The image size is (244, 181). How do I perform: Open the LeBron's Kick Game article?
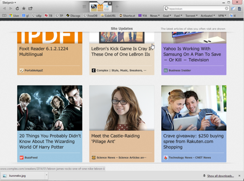tap(122, 51)
